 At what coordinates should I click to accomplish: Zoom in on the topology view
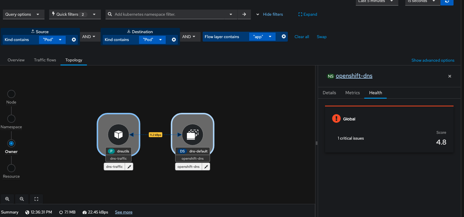coord(7,199)
